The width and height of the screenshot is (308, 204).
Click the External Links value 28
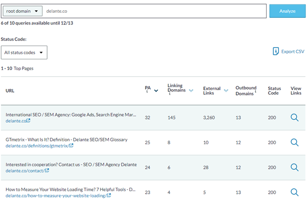click(206, 168)
